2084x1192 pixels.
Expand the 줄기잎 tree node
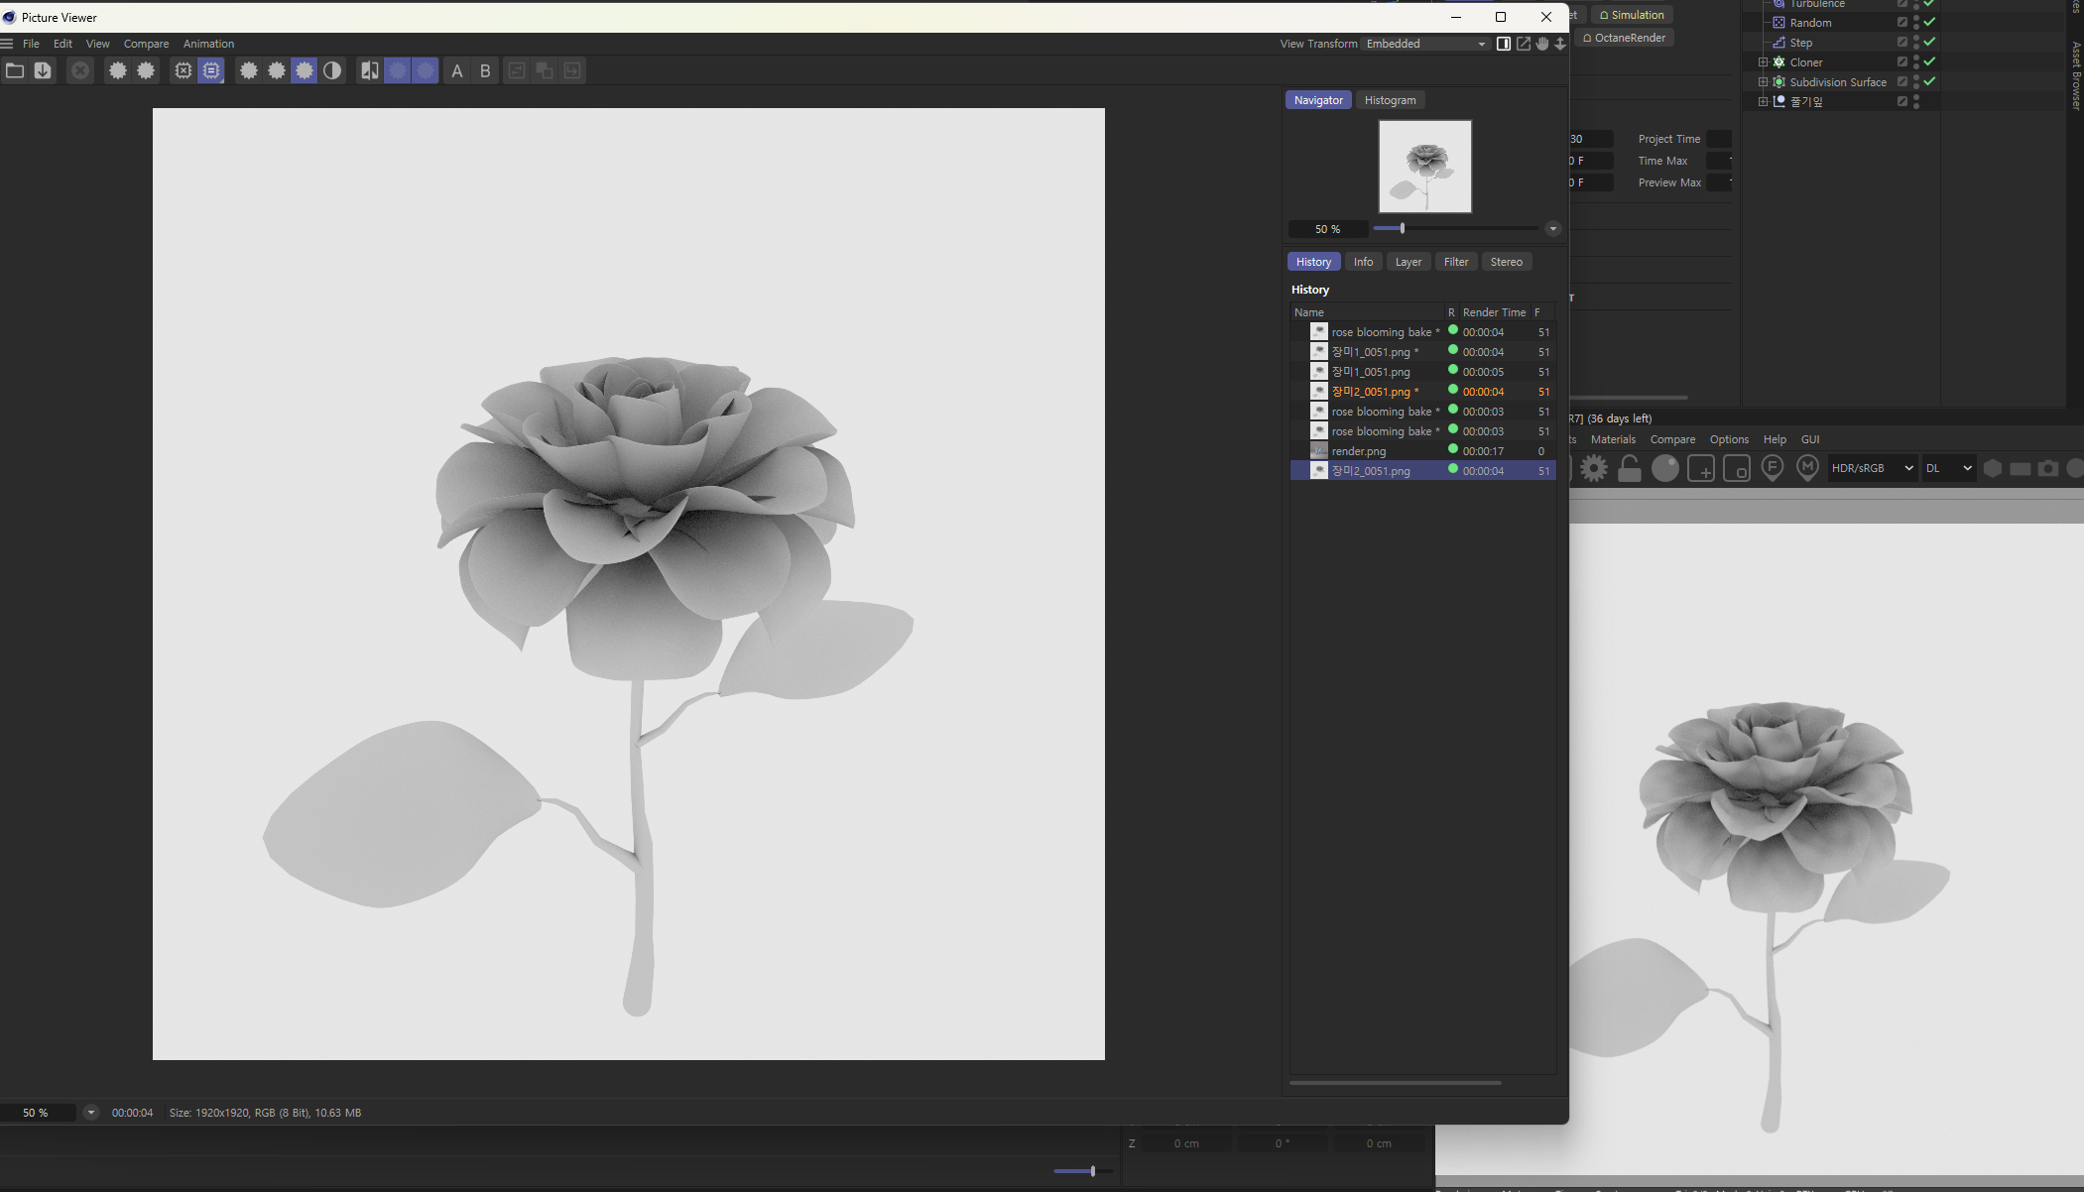tap(1763, 101)
